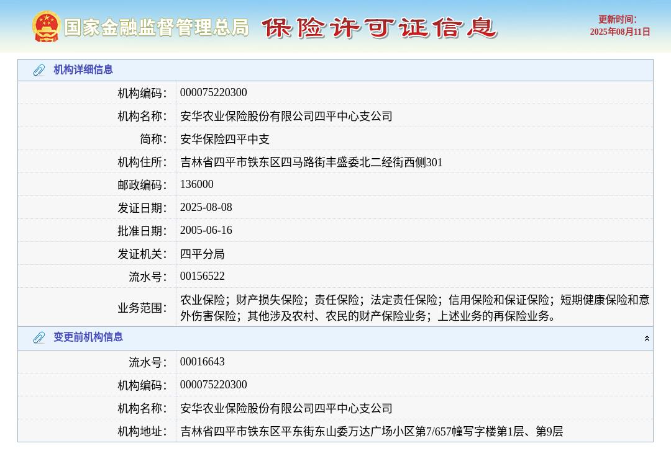
Task: Click the old address mentioning 万达广场小区
Action: click(x=372, y=431)
